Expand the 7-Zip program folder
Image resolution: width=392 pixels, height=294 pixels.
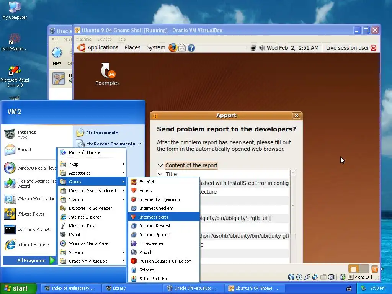click(92, 164)
